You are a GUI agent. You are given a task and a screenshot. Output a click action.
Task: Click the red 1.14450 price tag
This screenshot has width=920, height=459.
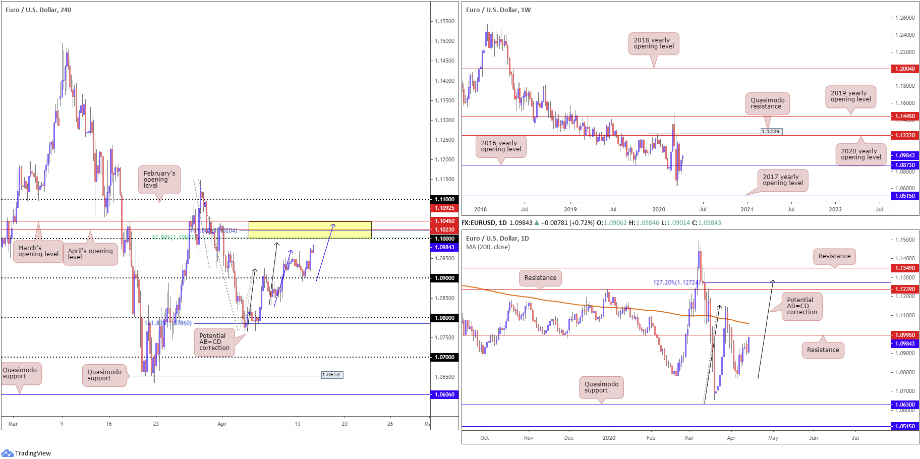(x=905, y=116)
